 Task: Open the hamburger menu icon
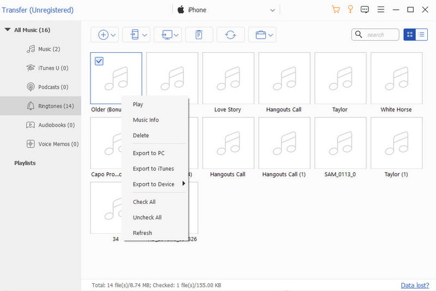click(380, 10)
